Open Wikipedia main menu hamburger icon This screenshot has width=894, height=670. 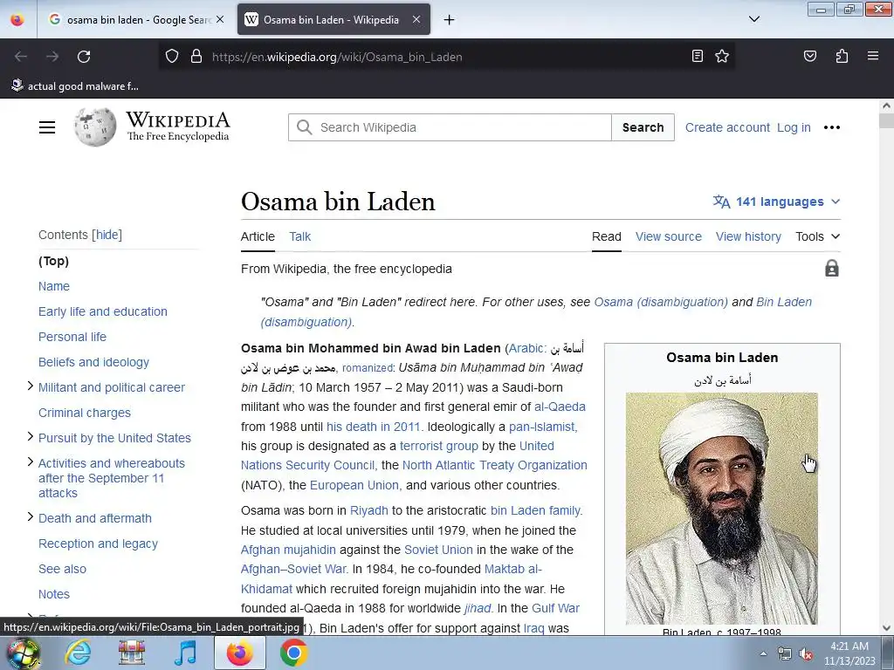pos(47,127)
